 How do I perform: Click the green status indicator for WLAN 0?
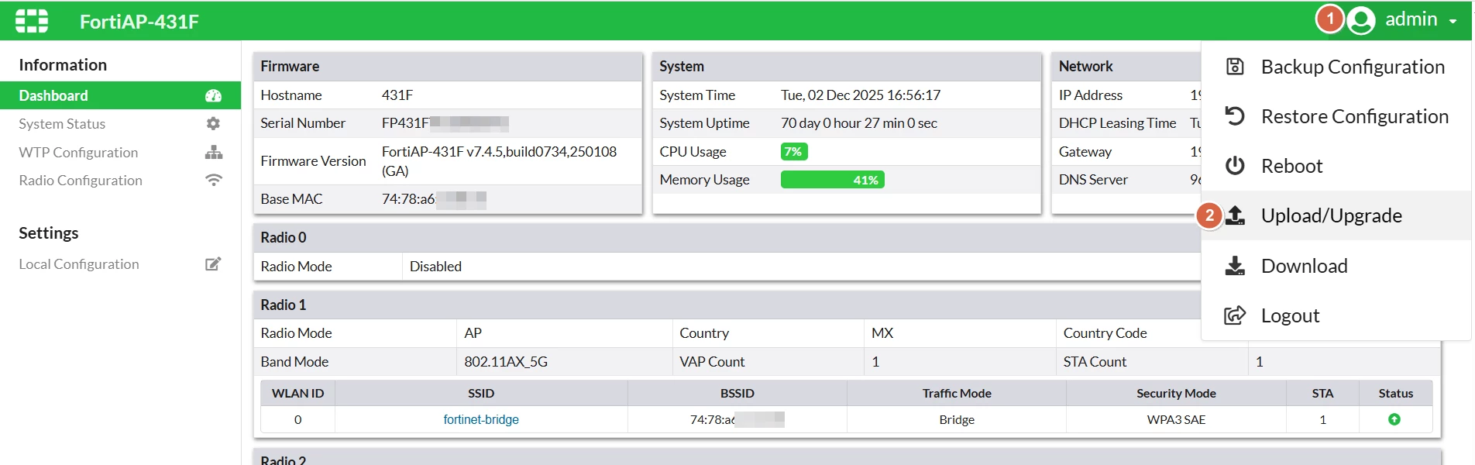1394,419
